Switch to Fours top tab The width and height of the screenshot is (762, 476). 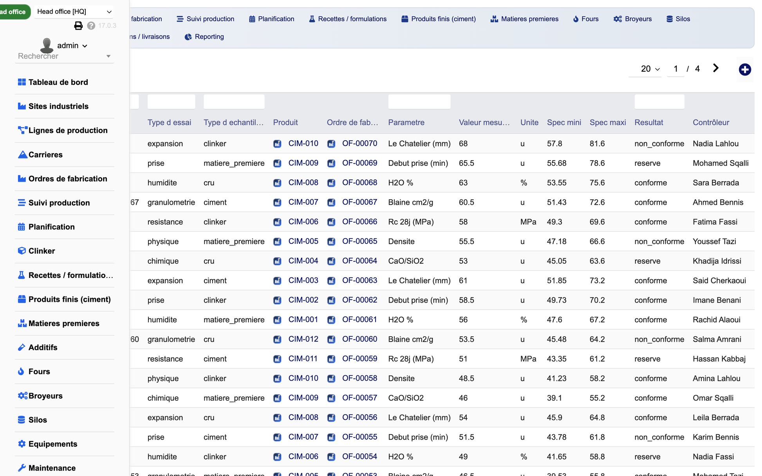click(x=586, y=19)
